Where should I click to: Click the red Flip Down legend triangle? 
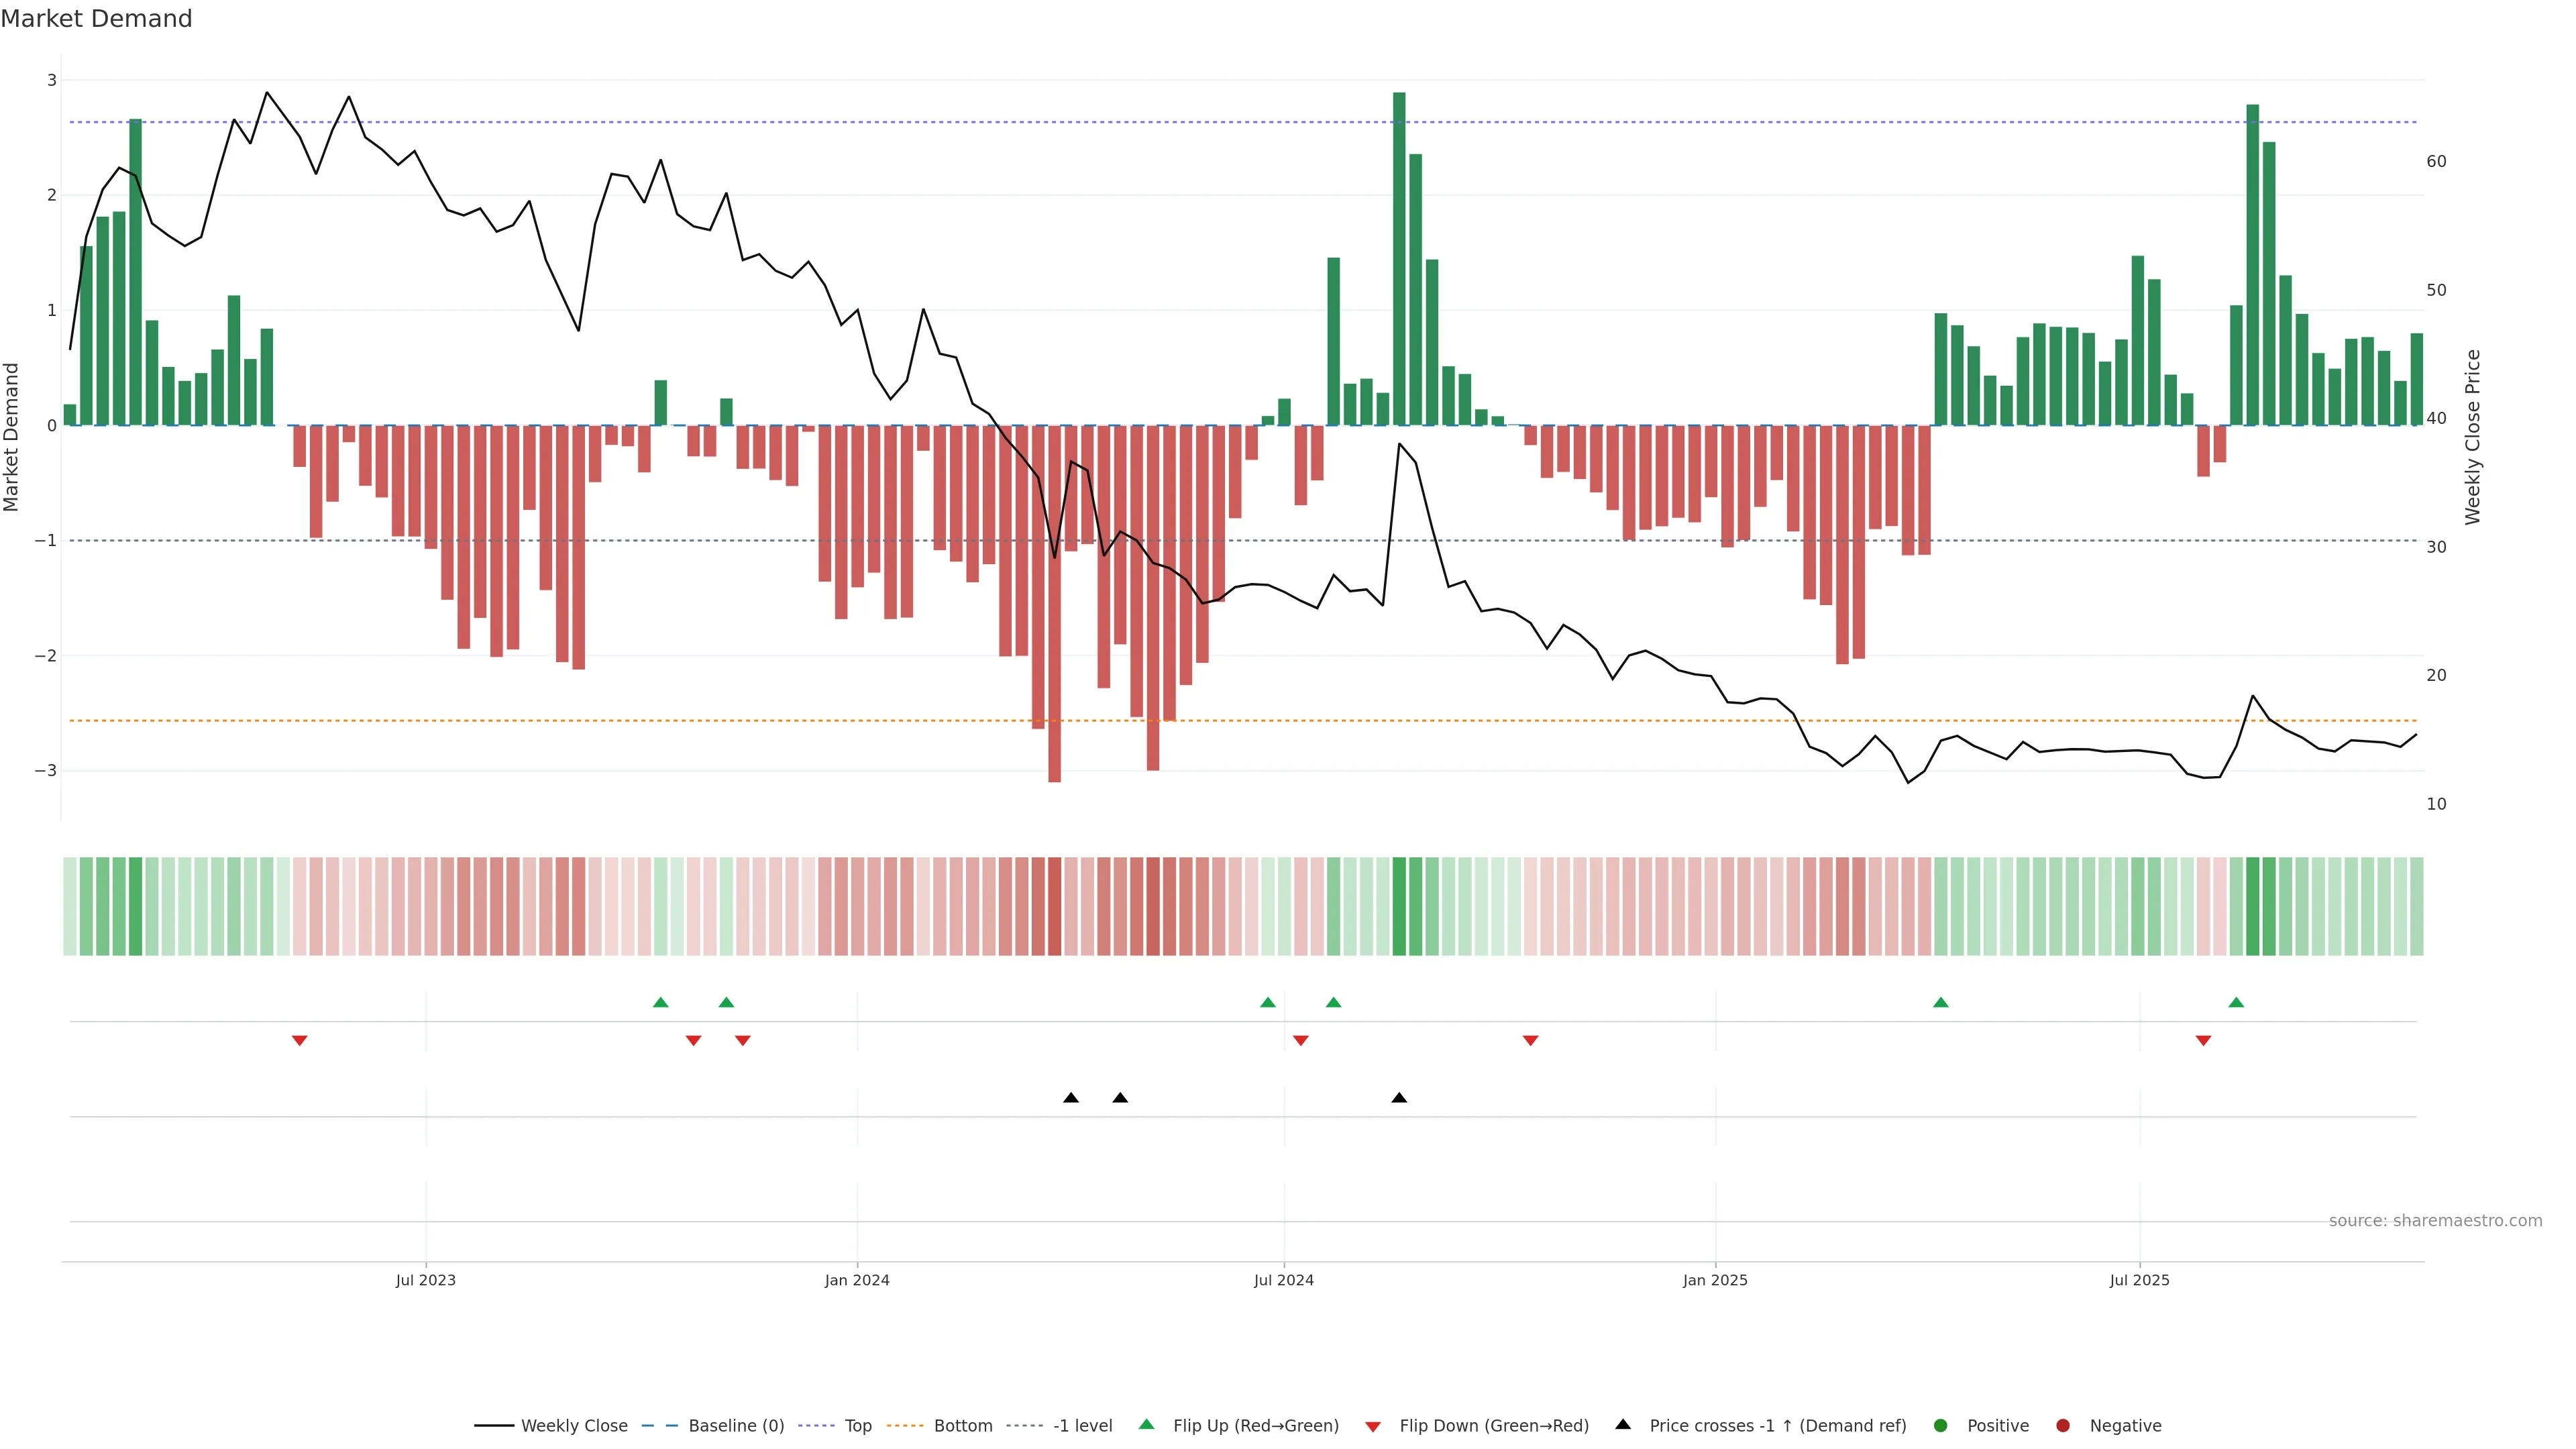[x=1373, y=1427]
